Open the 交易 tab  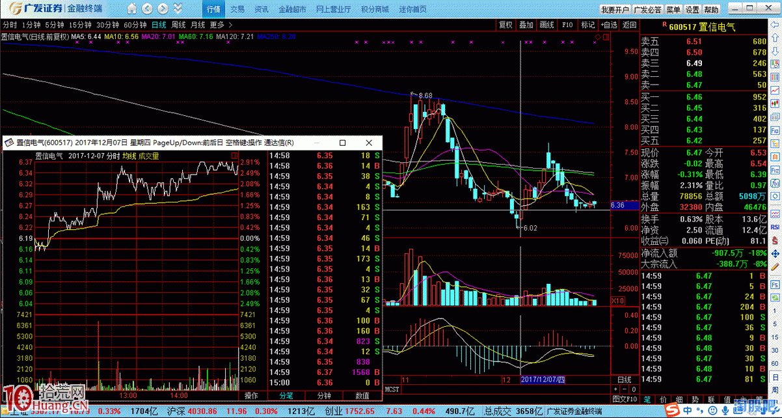tap(237, 10)
